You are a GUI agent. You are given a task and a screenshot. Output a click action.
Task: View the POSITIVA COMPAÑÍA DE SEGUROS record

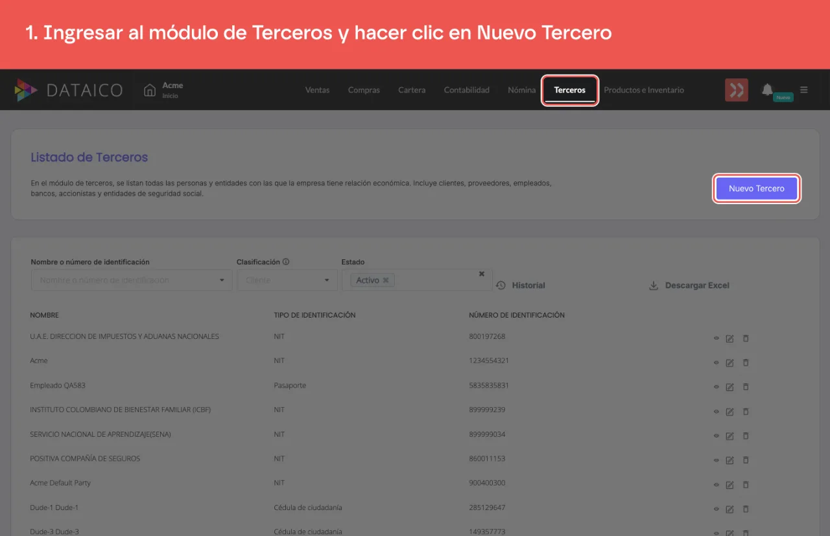click(717, 460)
